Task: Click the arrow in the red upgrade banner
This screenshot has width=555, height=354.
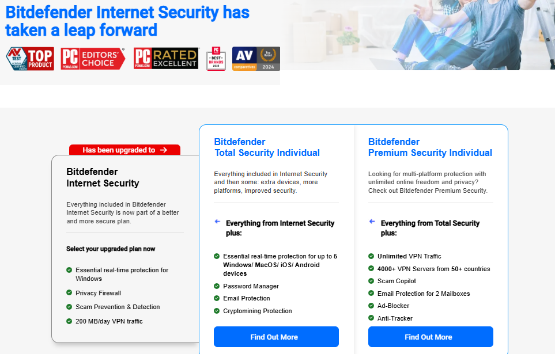Action: click(x=164, y=150)
